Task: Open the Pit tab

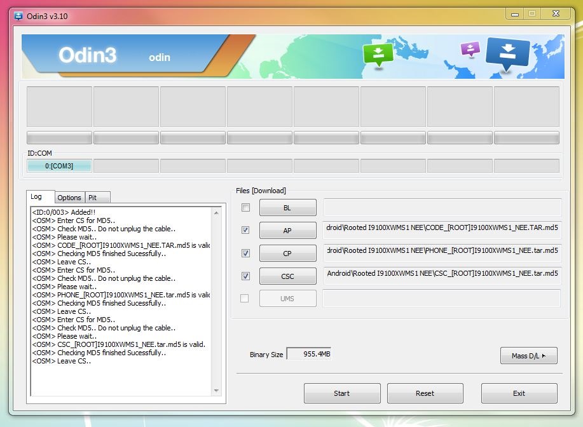Action: coord(97,198)
